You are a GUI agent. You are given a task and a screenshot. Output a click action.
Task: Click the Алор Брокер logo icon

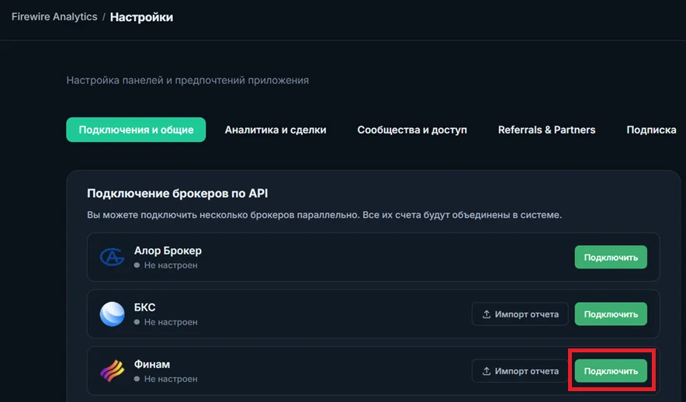pos(112,257)
